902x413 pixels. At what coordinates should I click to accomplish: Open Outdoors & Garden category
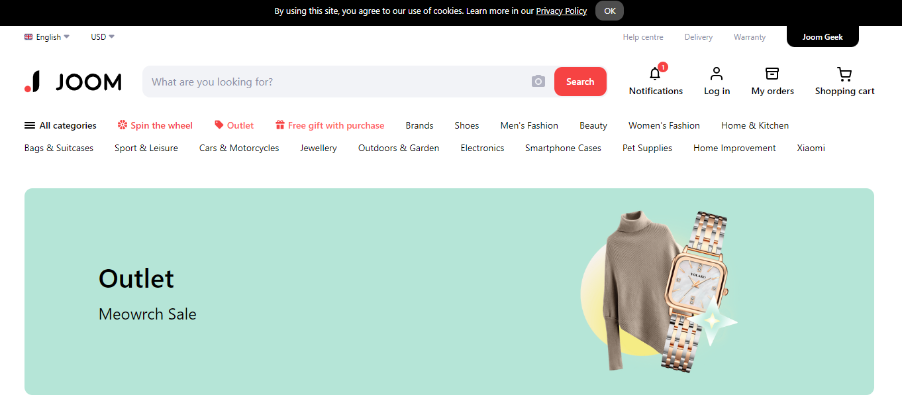click(399, 148)
